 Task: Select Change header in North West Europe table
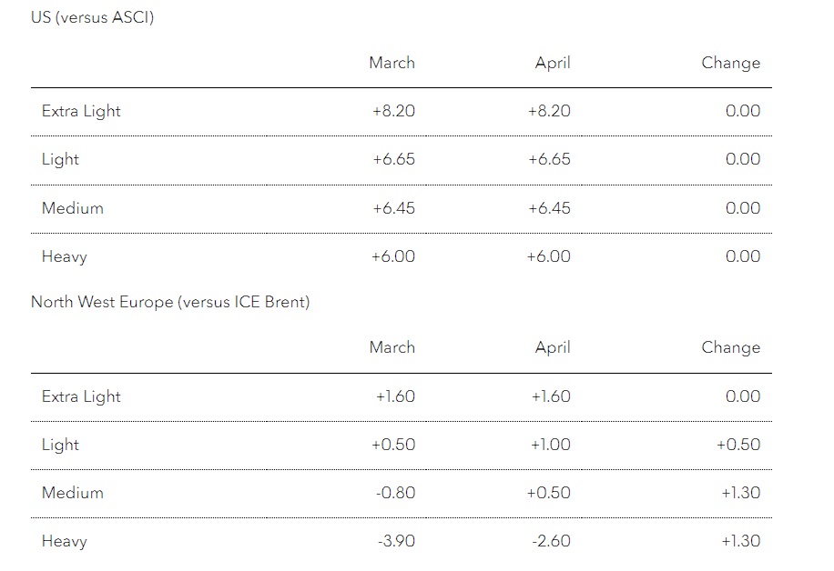(x=731, y=348)
